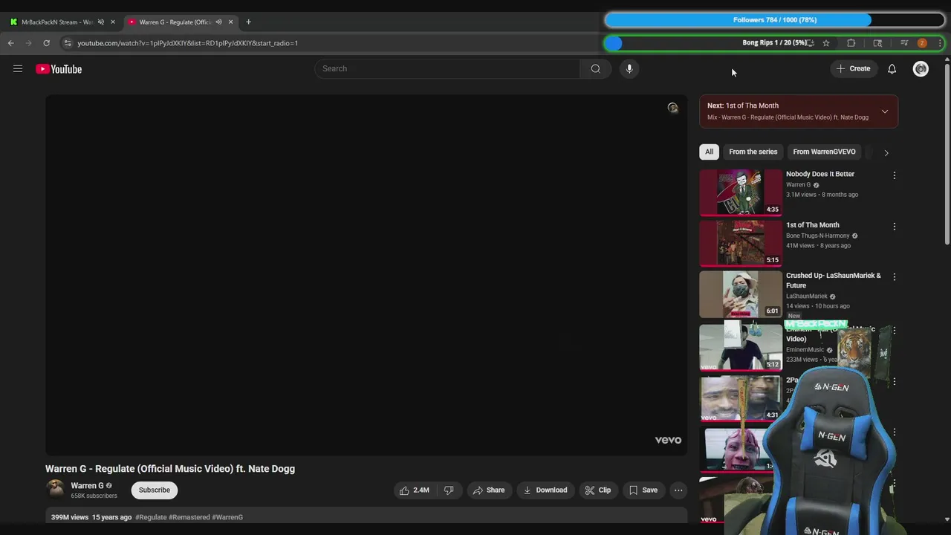The width and height of the screenshot is (951, 535).
Task: Open Crushed Up- LaShaunMariek & Future title
Action: click(x=834, y=281)
